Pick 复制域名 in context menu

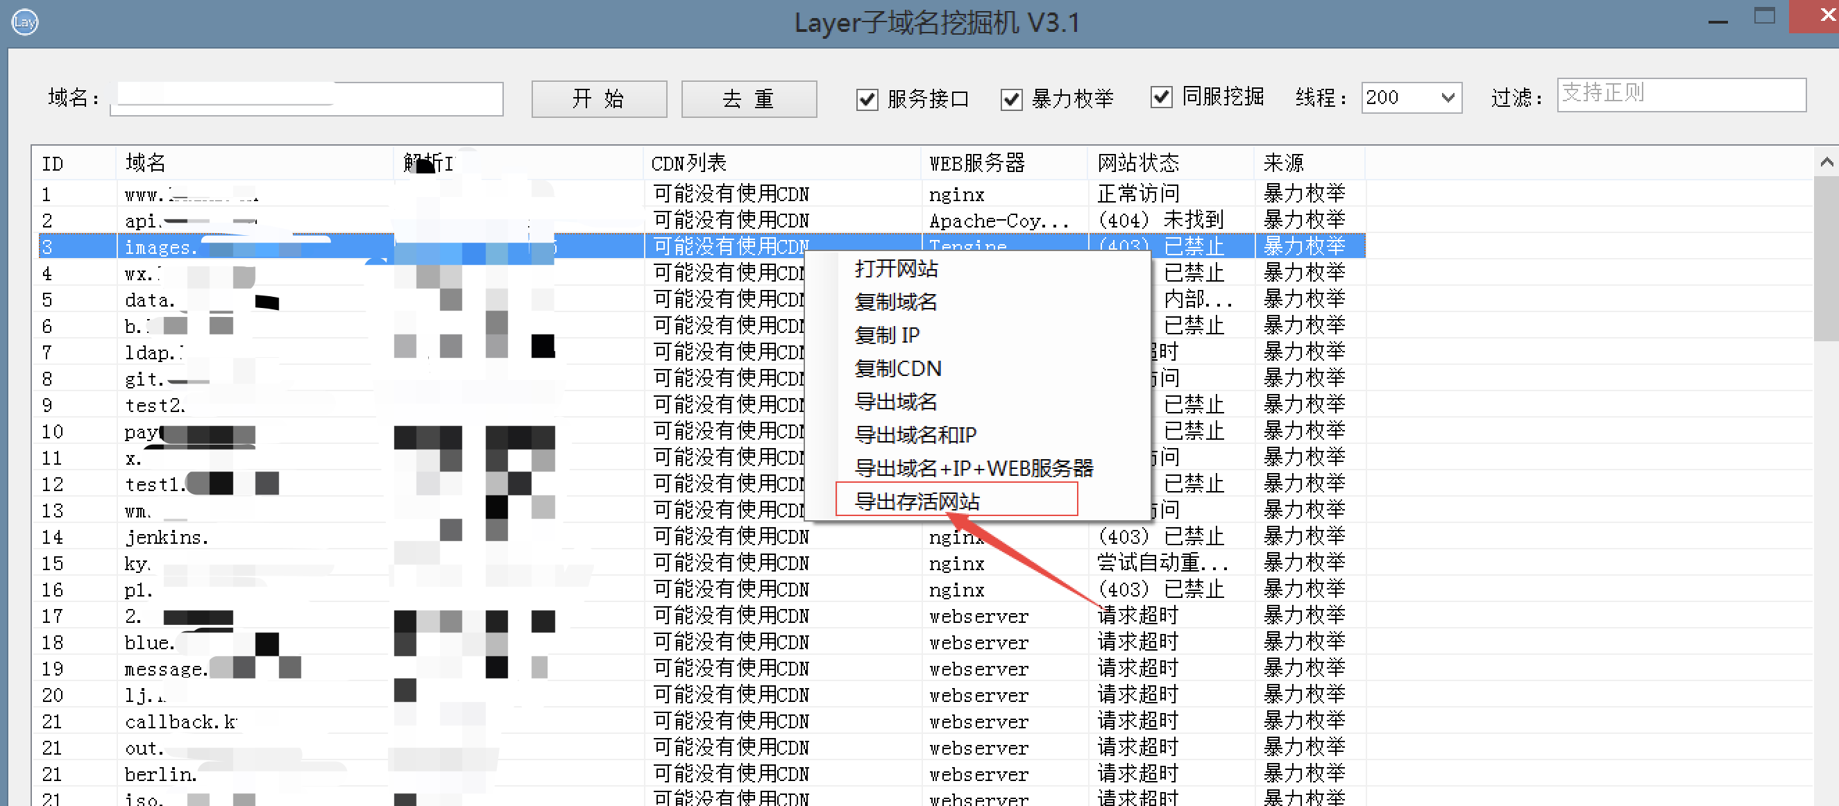(895, 302)
